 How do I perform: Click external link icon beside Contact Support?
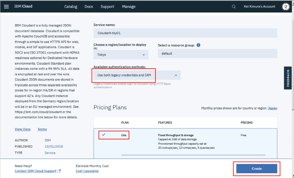[x=59, y=171]
